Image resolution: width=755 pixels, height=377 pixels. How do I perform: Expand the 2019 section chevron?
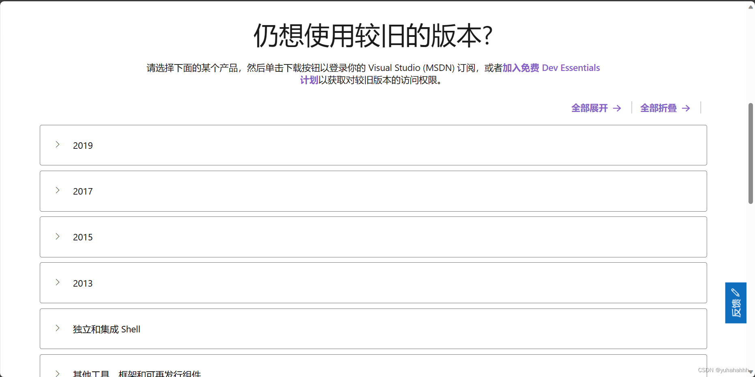click(58, 145)
